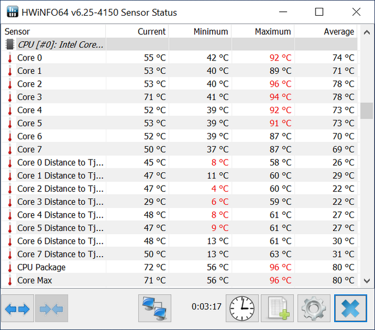
Task: Select the Core 6 sensor label
Action: (x=30, y=136)
